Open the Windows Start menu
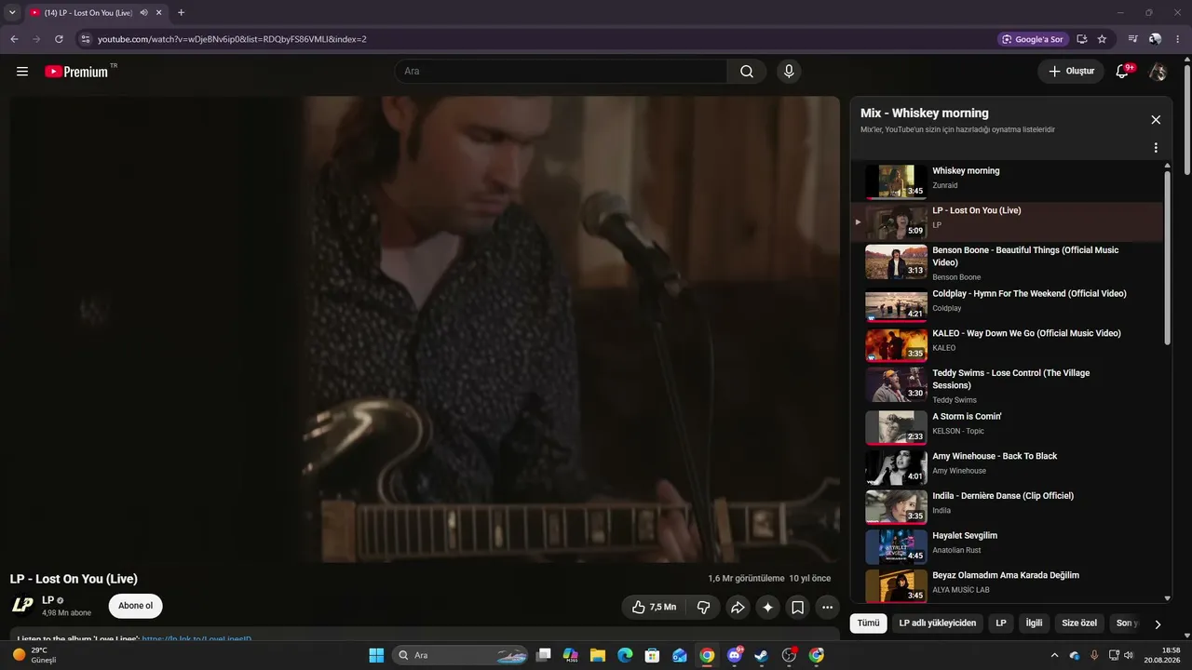The width and height of the screenshot is (1192, 670). tap(376, 655)
